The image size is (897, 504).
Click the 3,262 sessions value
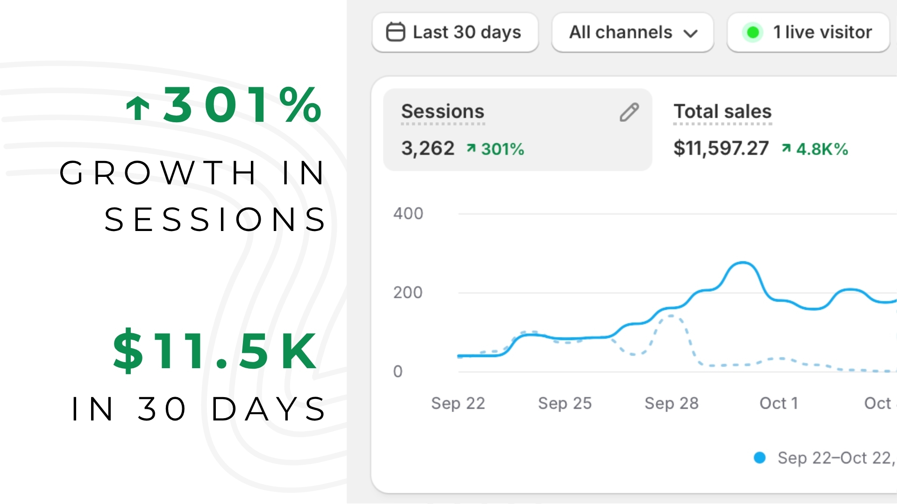click(427, 148)
